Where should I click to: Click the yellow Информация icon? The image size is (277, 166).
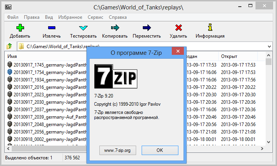[x=210, y=27]
